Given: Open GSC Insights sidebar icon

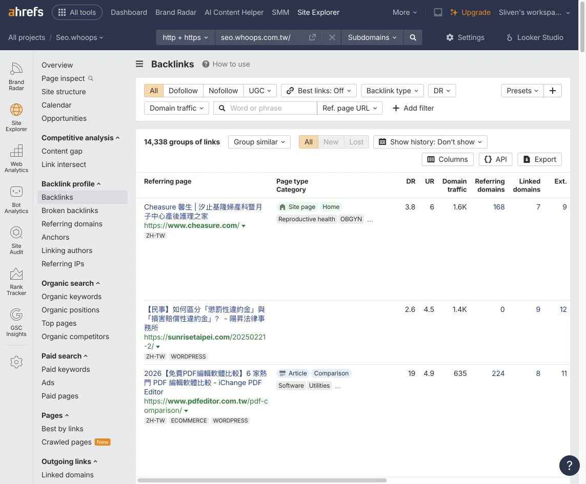Looking at the screenshot, I should [x=16, y=323].
